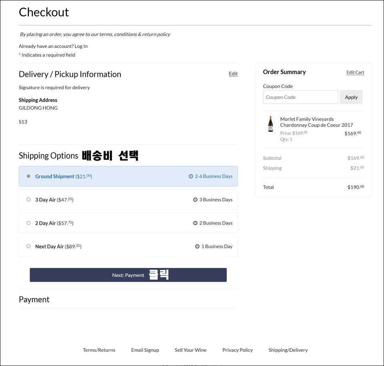Screen dimensions: 384x366
Task: Click the terms, conditions & return policy text
Action: click(x=135, y=34)
